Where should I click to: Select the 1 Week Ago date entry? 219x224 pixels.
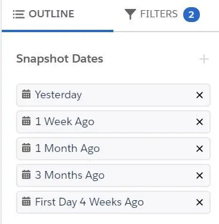tap(113, 122)
